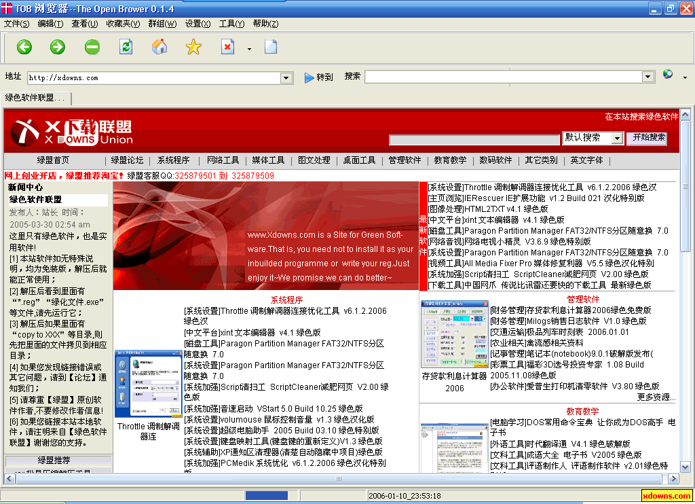Go forward with the green right arrow

(x=58, y=47)
